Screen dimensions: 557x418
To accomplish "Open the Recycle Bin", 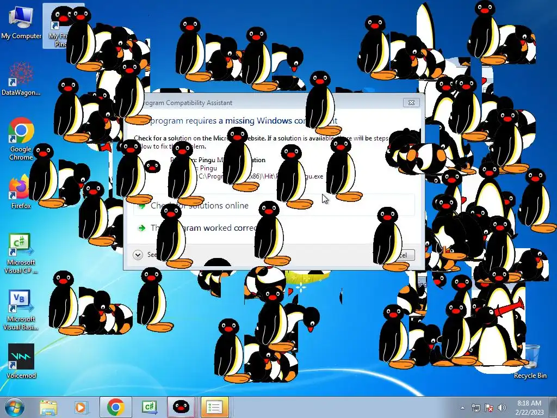I will [530, 361].
